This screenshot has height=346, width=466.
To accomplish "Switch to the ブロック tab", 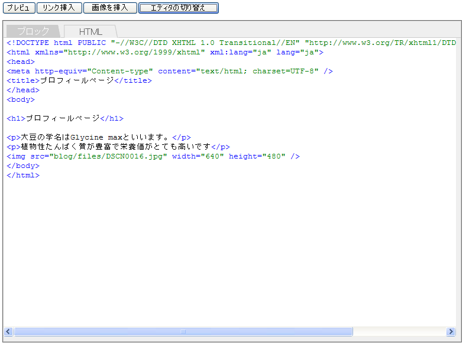I will [x=33, y=31].
